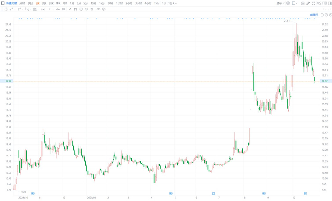Viewport: 332px width, 201px height.
Task: Click the current price label 17.32 on left axis
Action: pos(8,81)
